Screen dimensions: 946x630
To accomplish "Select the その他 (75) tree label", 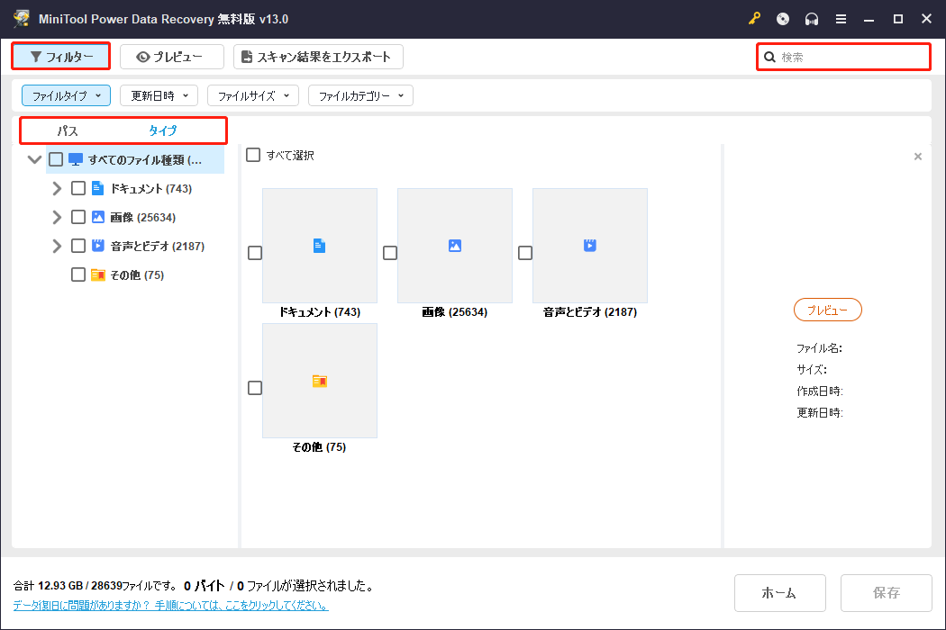I will click(x=137, y=274).
